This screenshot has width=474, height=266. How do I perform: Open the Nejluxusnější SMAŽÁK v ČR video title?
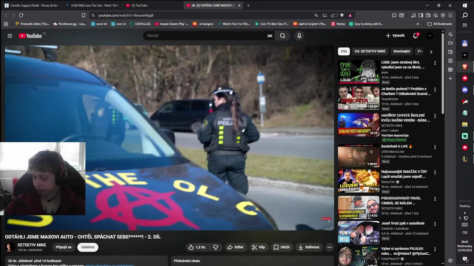(x=404, y=174)
